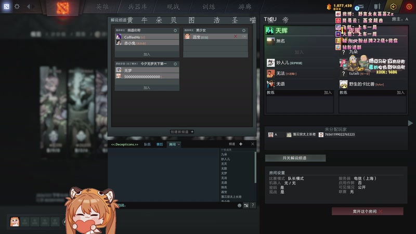Select caster CoffeeMs in channel list
The height and width of the screenshot is (234, 416).
click(x=147, y=37)
